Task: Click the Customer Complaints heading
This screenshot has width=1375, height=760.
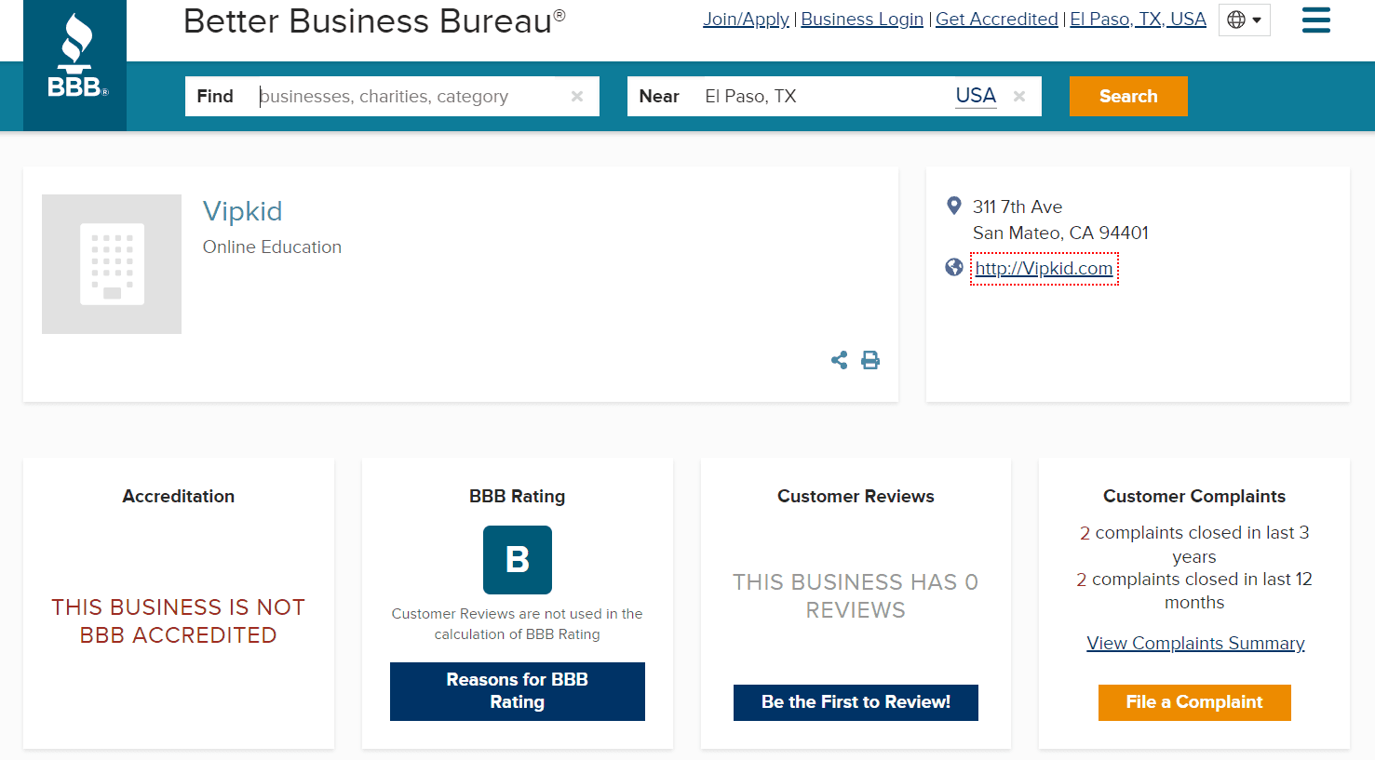Action: [x=1194, y=497]
